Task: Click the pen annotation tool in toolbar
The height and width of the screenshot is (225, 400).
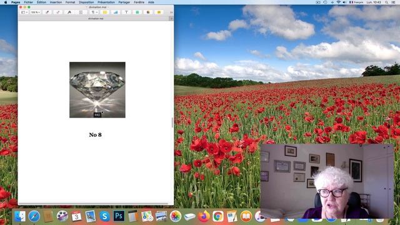Action: click(47, 12)
